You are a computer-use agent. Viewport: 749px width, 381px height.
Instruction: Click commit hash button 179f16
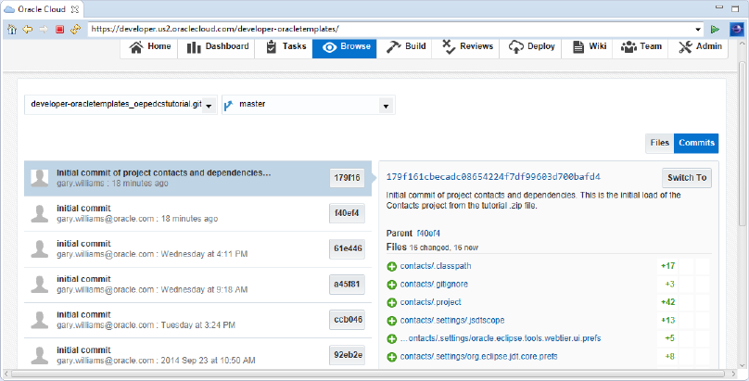(347, 178)
